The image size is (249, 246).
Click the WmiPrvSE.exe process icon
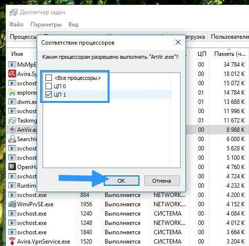pos(12,204)
